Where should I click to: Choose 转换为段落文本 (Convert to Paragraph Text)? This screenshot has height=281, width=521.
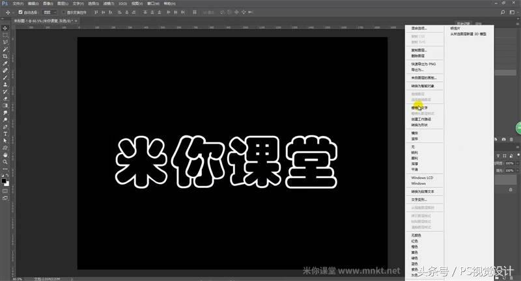(422, 192)
